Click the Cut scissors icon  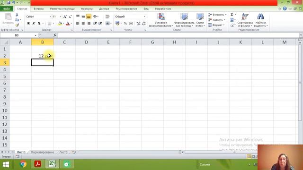(17, 15)
